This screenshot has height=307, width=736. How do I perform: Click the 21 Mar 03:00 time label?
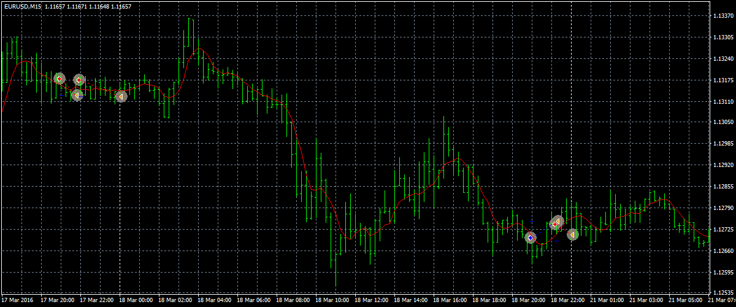point(646,301)
